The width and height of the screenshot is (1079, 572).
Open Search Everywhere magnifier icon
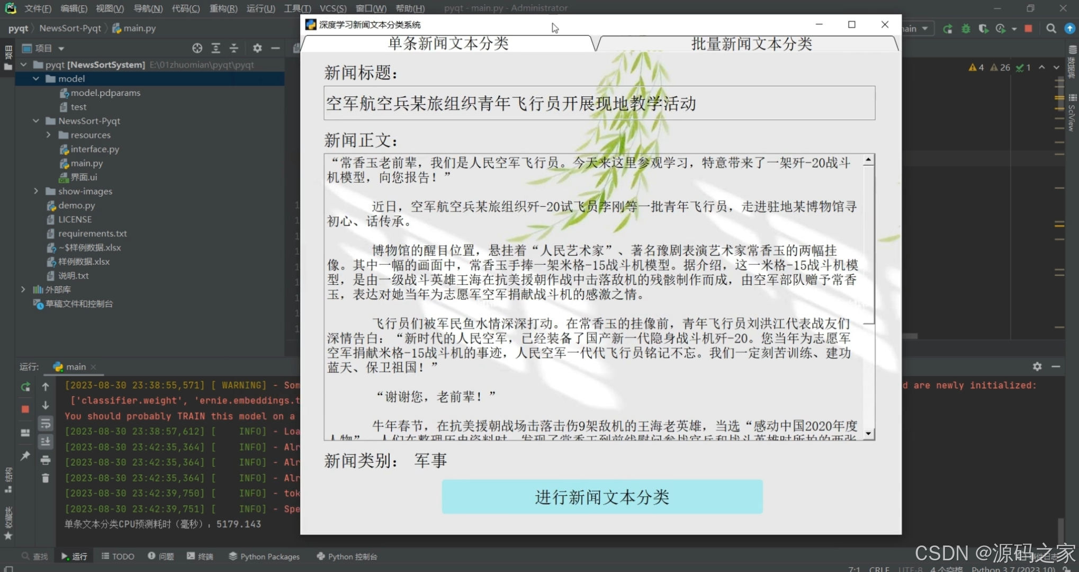coord(1051,29)
